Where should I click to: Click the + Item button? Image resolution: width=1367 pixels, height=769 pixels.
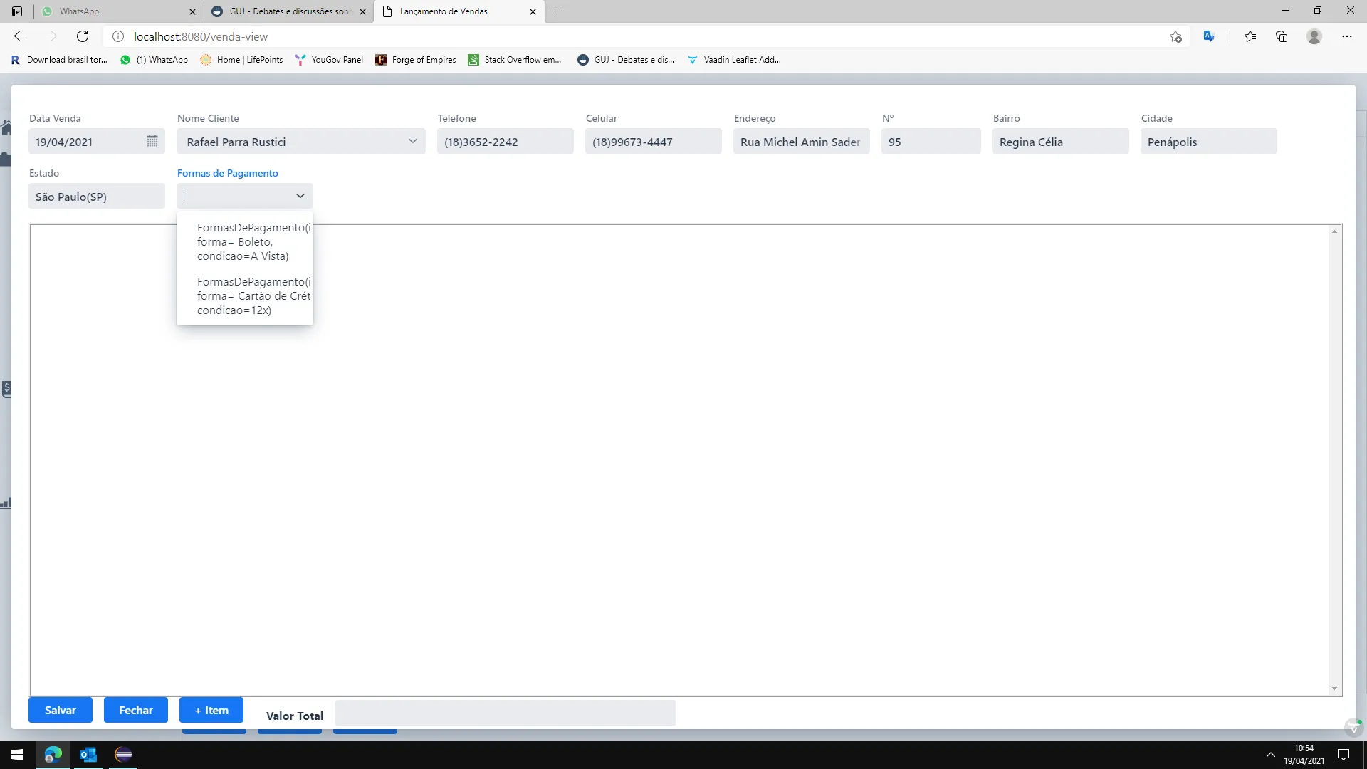211,710
